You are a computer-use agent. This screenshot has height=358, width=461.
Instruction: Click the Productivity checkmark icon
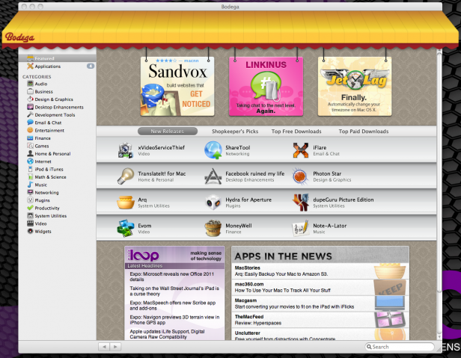[x=30, y=208]
